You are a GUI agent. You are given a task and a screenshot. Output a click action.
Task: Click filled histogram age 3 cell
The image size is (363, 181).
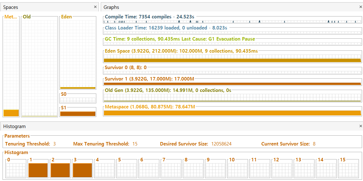82,170
